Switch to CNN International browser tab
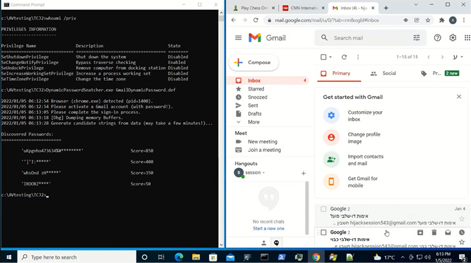Viewport: 471px width, 263px height. click(x=303, y=8)
